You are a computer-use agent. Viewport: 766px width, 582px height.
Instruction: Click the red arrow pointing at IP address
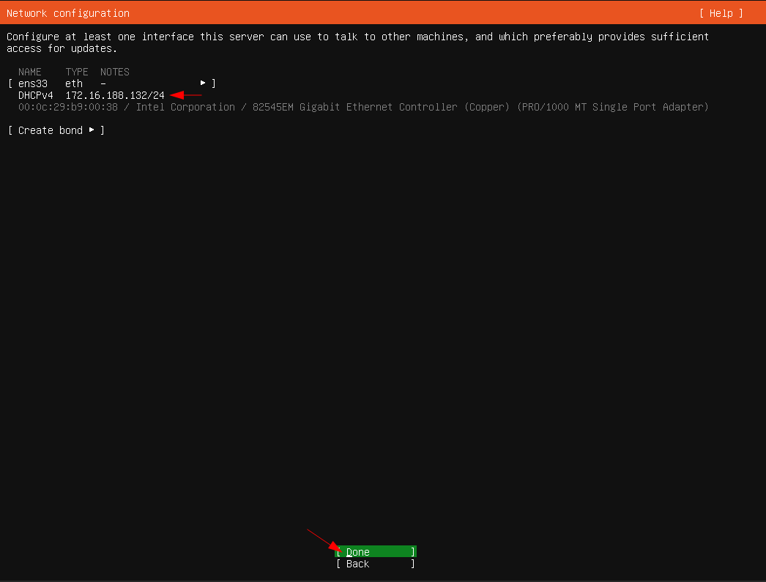pyautogui.click(x=185, y=94)
